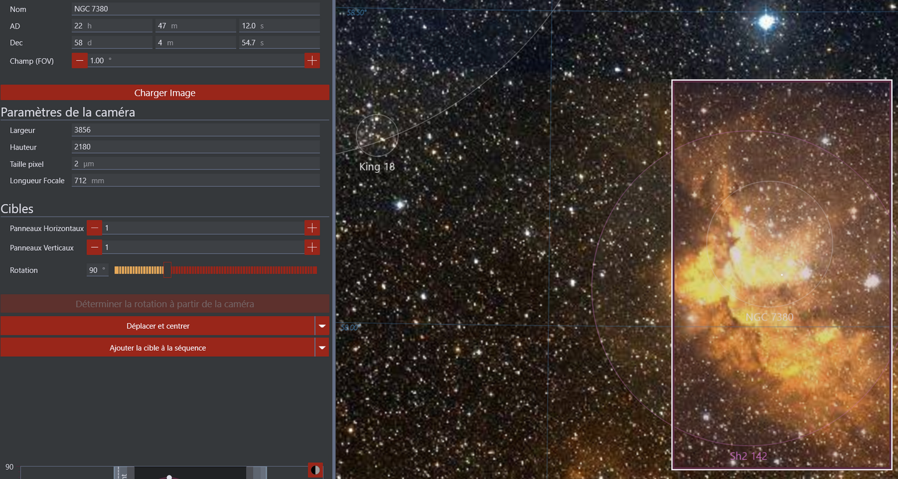This screenshot has width=898, height=479.
Task: Increase the Champ (FOV) value with plus
Action: point(312,60)
